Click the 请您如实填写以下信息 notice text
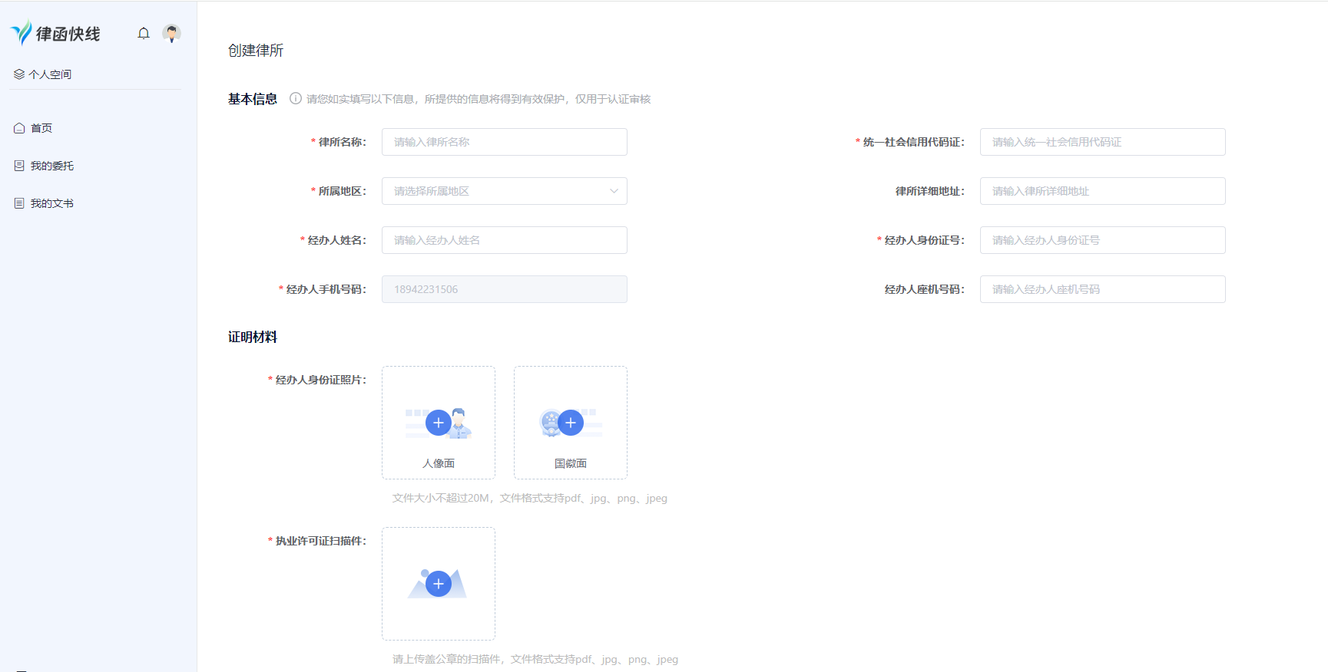The image size is (1328, 672). pos(479,99)
